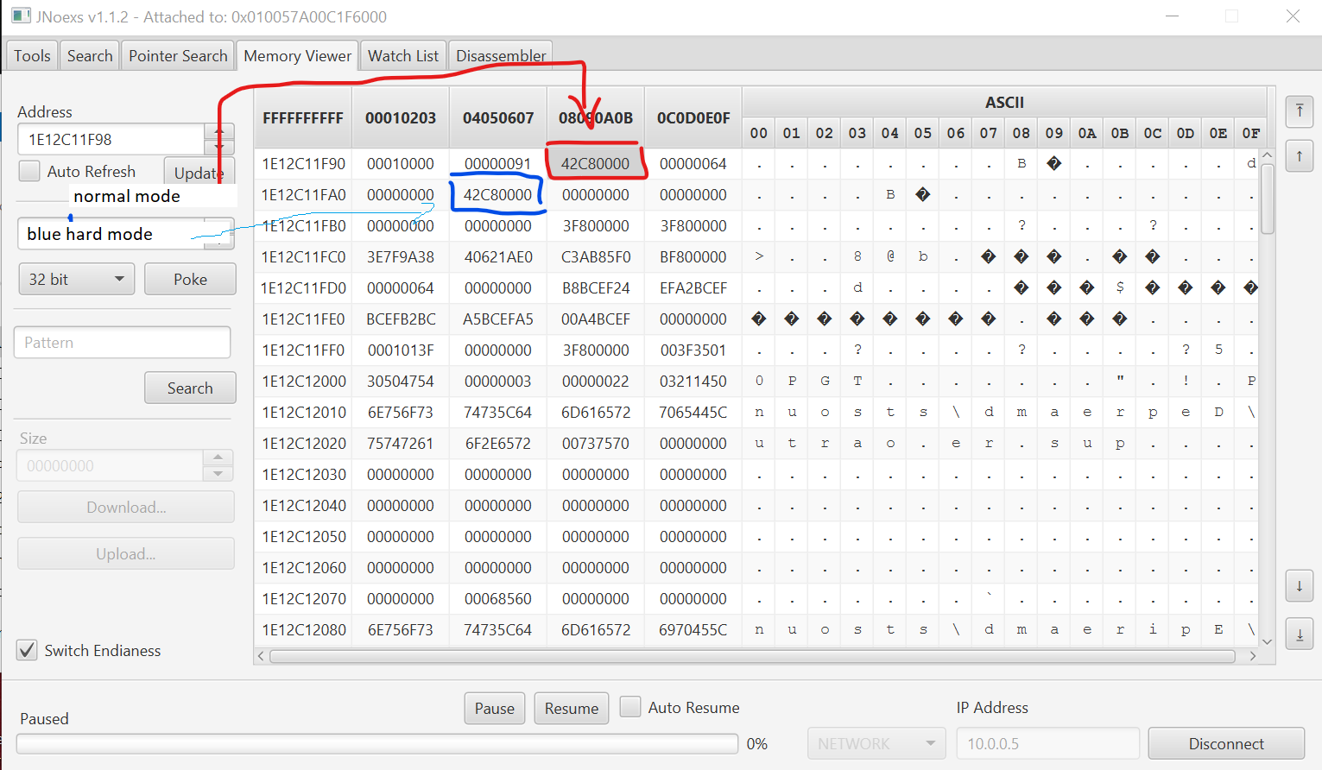Image resolution: width=1322 pixels, height=770 pixels.
Task: Click the page-up arrow button in memory viewer
Action: [x=1300, y=156]
